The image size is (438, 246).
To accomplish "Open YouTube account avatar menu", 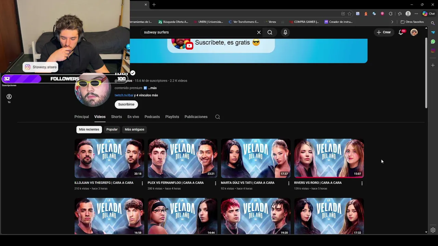I will pyautogui.click(x=414, y=32).
